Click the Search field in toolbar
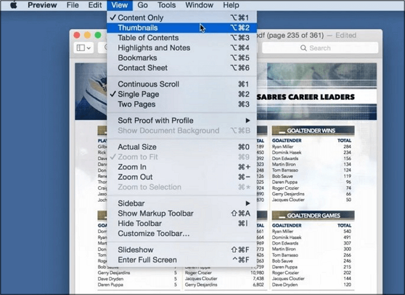This screenshot has width=405, height=295. [320, 48]
